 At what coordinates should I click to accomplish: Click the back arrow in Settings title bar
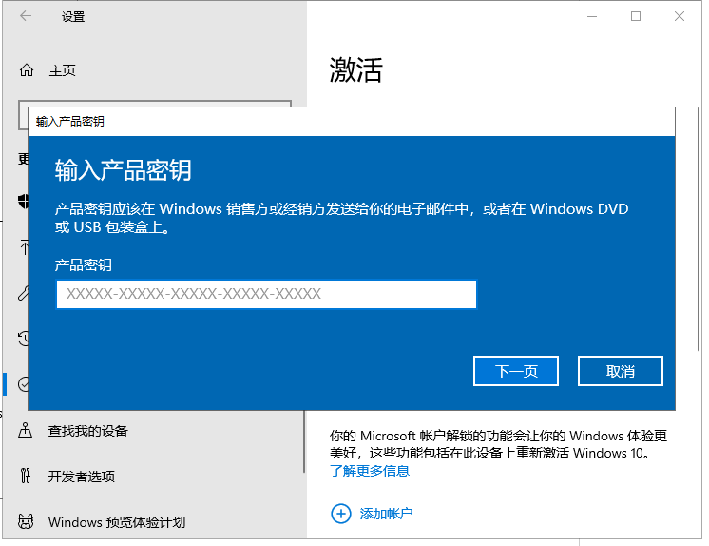pos(26,16)
